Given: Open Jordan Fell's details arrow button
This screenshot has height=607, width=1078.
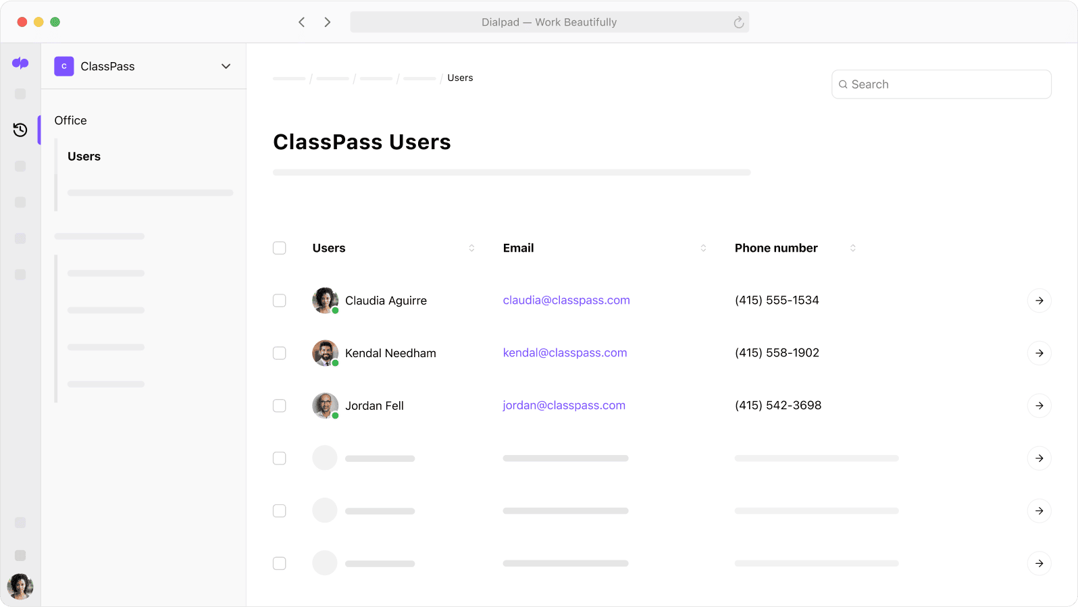Looking at the screenshot, I should [1039, 406].
